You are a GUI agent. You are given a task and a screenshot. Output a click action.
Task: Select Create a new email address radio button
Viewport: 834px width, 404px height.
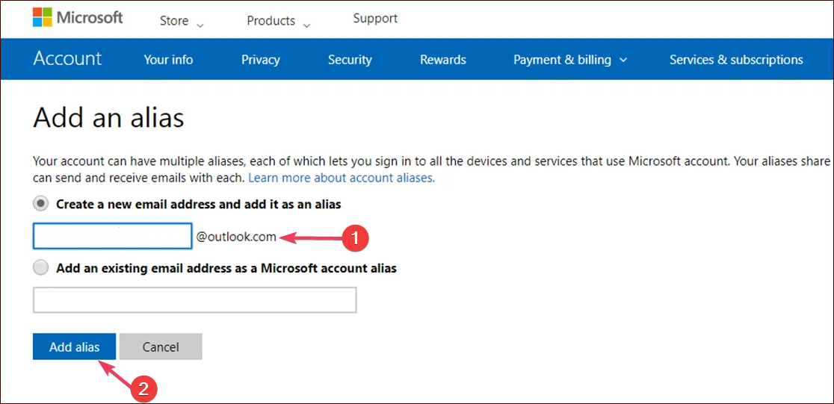pos(41,204)
